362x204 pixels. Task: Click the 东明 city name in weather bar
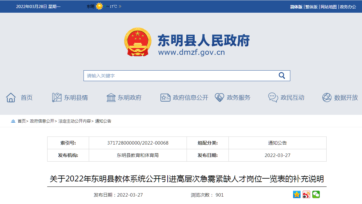point(90,7)
